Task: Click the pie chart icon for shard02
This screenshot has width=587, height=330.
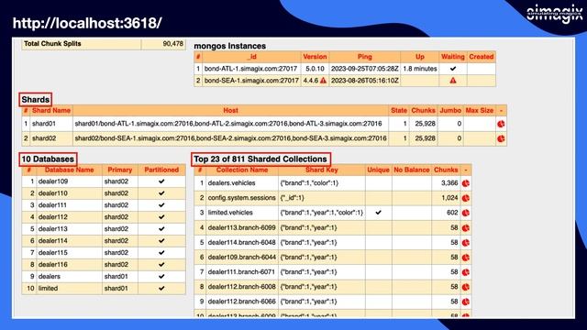Action: [501, 138]
